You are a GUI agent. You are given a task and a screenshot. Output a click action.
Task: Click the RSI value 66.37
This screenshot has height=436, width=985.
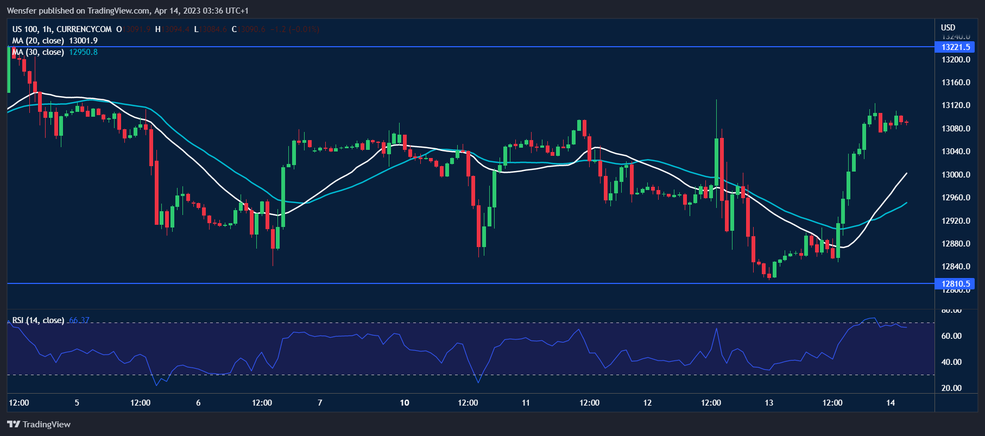pos(79,320)
